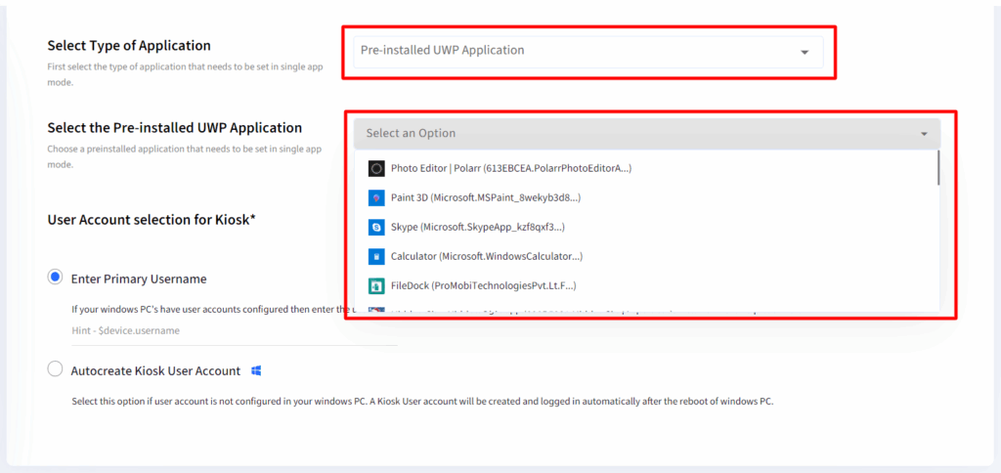1001x473 pixels.
Task: Click the dropdown list scrollbar
Action: tap(938, 168)
